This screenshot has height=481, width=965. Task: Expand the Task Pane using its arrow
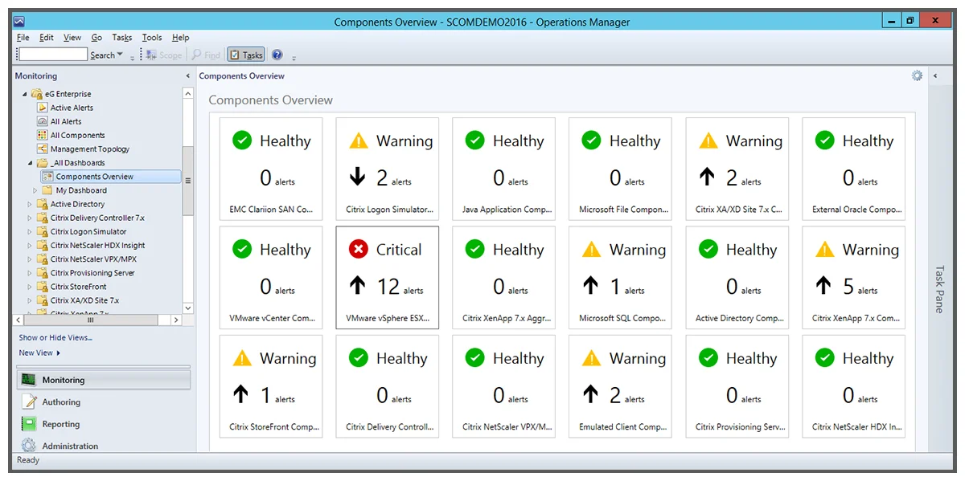point(935,75)
